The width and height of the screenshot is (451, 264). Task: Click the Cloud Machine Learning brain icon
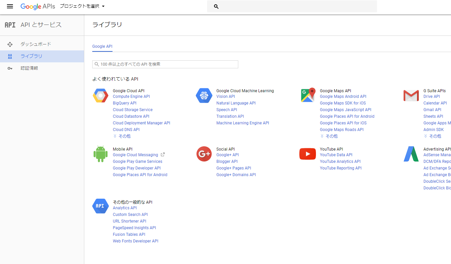204,96
